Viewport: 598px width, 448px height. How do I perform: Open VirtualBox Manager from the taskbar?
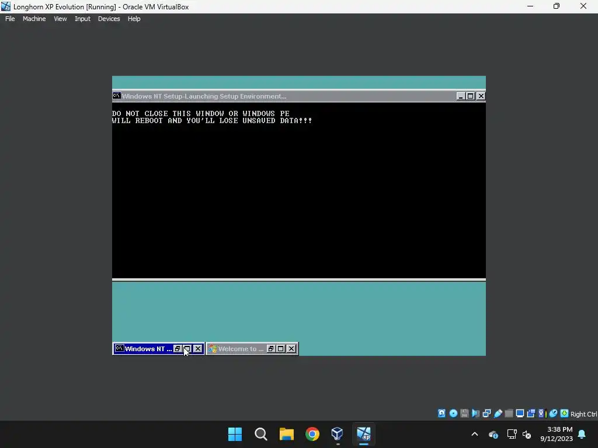point(338,434)
